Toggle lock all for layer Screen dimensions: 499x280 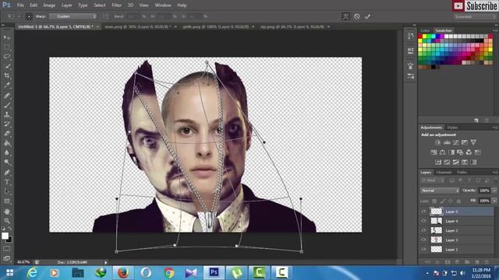458,201
